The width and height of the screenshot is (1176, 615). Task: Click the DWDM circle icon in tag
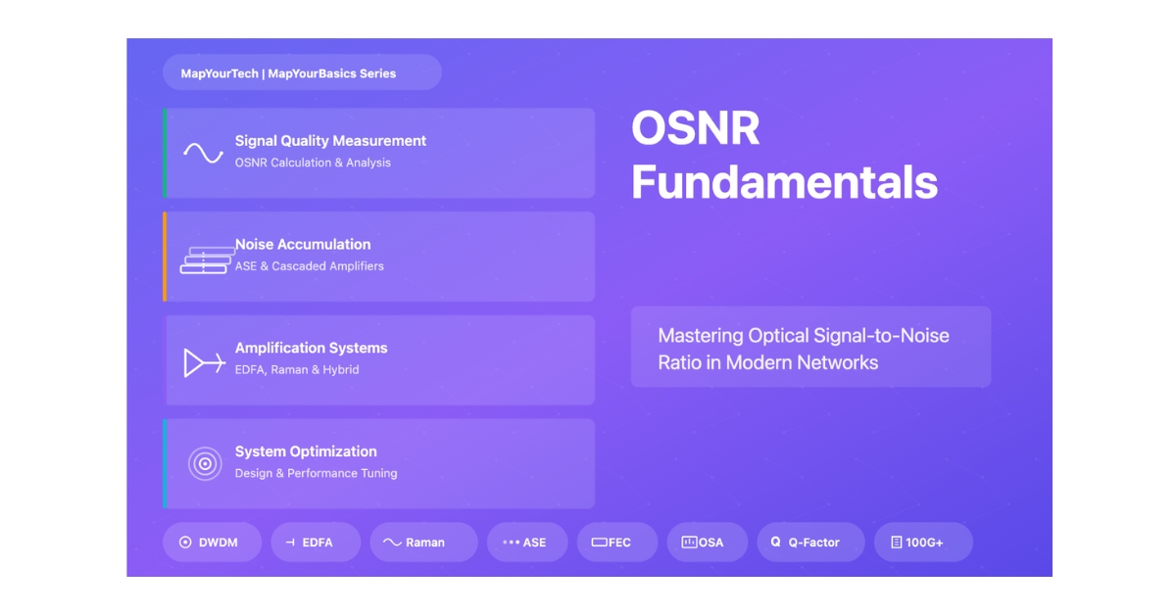pos(185,543)
